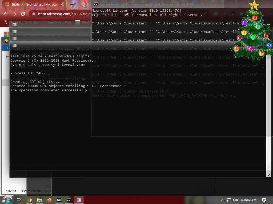Image resolution: width=273 pixels, height=204 pixels.
Task: Open the South Hard Pole bookmark
Action: (x=60, y=22)
